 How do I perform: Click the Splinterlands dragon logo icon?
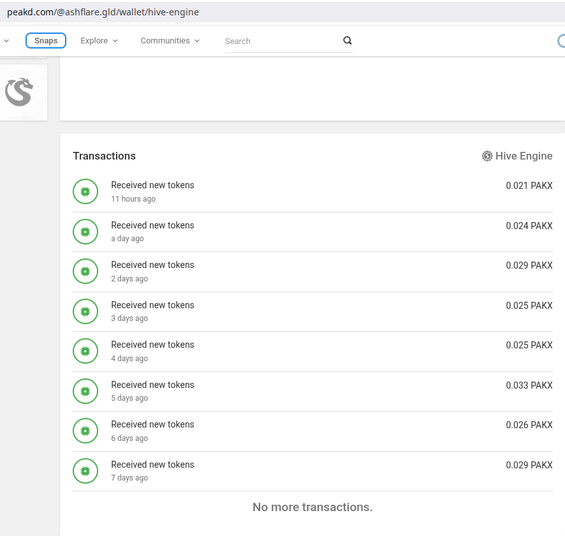[x=19, y=92]
